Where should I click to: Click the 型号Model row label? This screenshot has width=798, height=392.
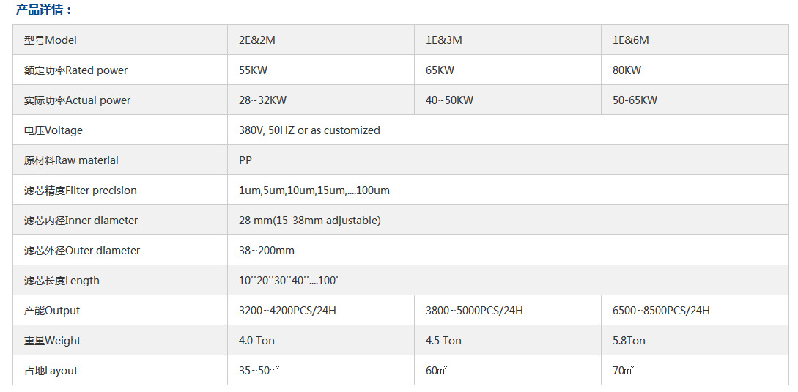pyautogui.click(x=51, y=40)
